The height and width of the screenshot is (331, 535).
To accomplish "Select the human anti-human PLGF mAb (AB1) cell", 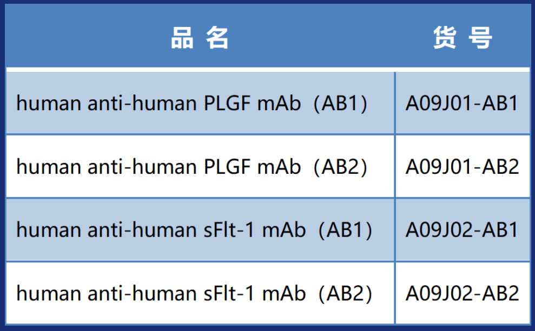I will (192, 103).
